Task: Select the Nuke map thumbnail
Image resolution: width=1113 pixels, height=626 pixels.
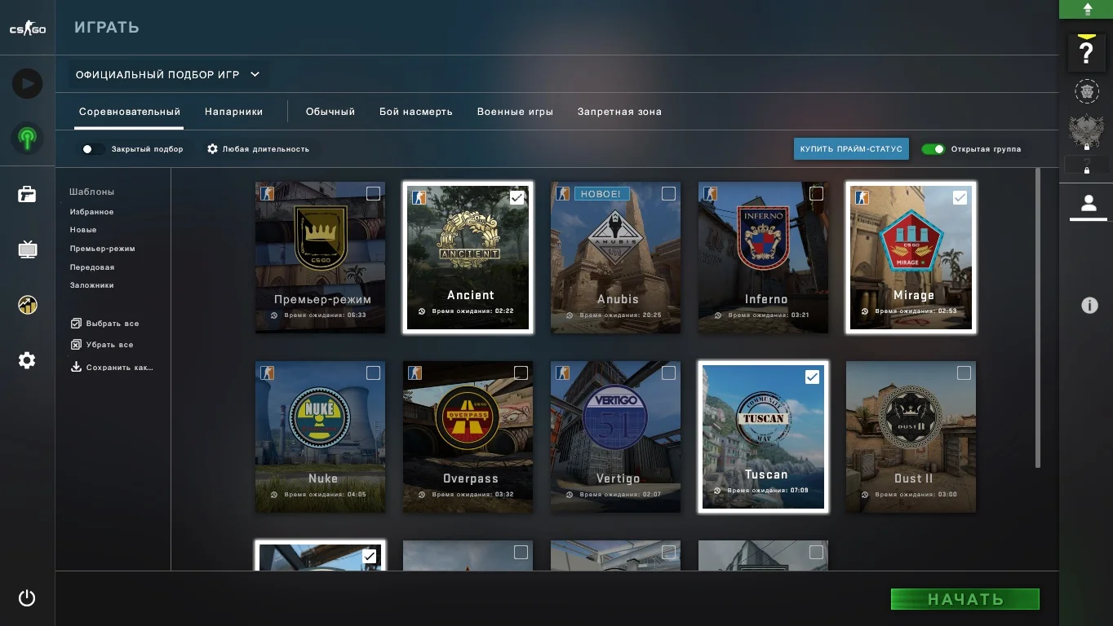Action: click(x=320, y=437)
